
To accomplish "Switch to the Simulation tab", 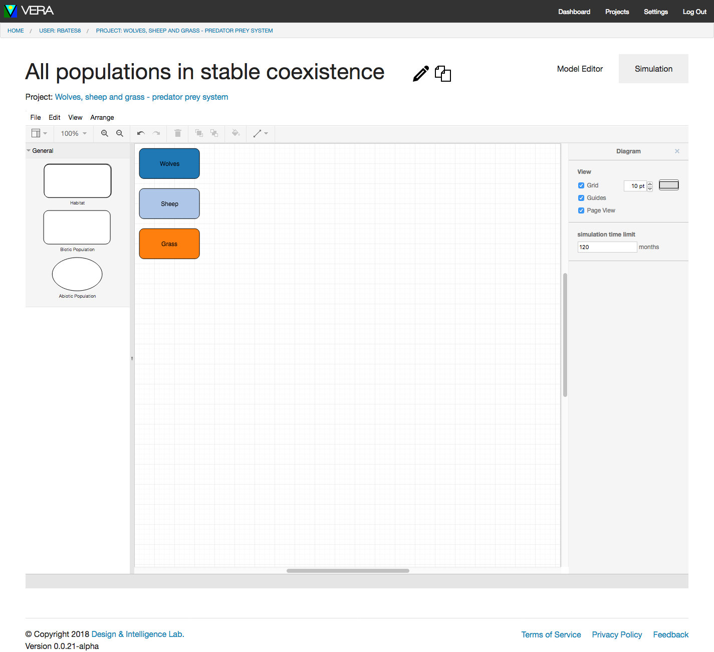I will pos(653,69).
